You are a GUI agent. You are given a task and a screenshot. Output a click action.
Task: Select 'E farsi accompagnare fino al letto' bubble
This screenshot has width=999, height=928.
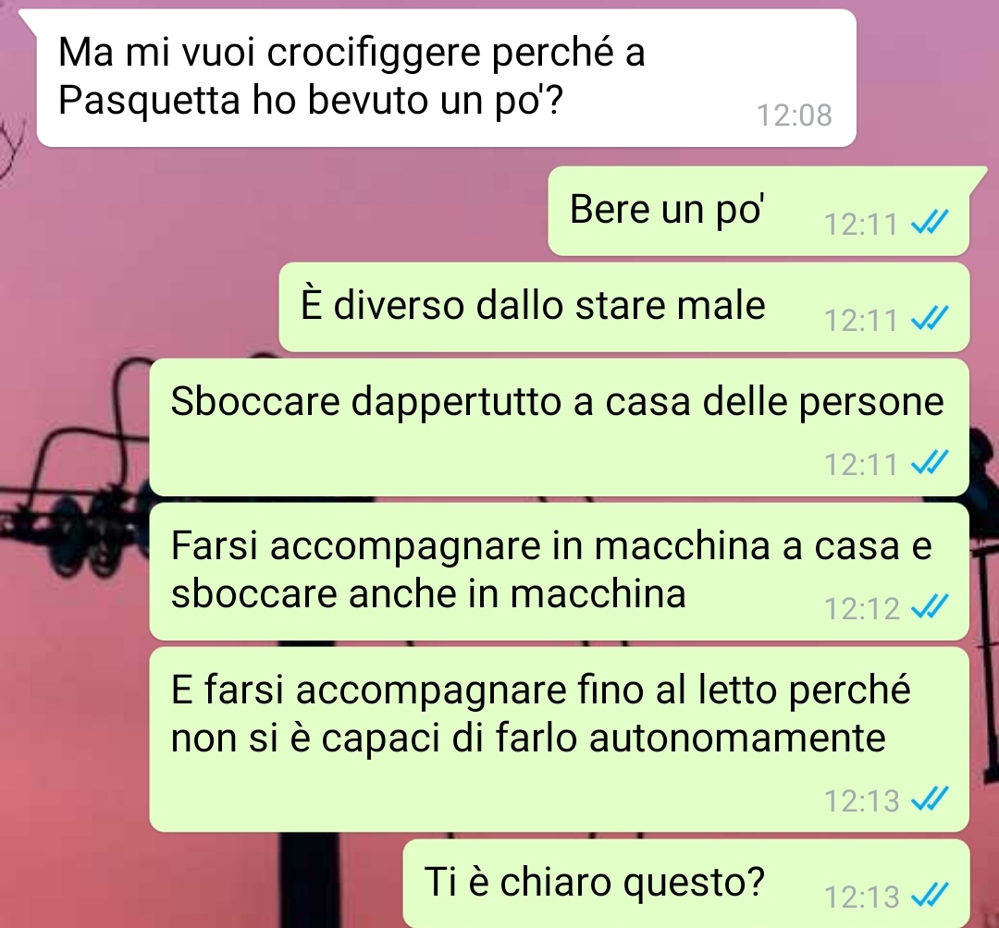click(x=559, y=739)
